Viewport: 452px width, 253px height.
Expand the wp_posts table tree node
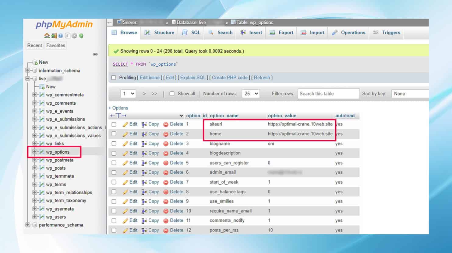click(34, 168)
